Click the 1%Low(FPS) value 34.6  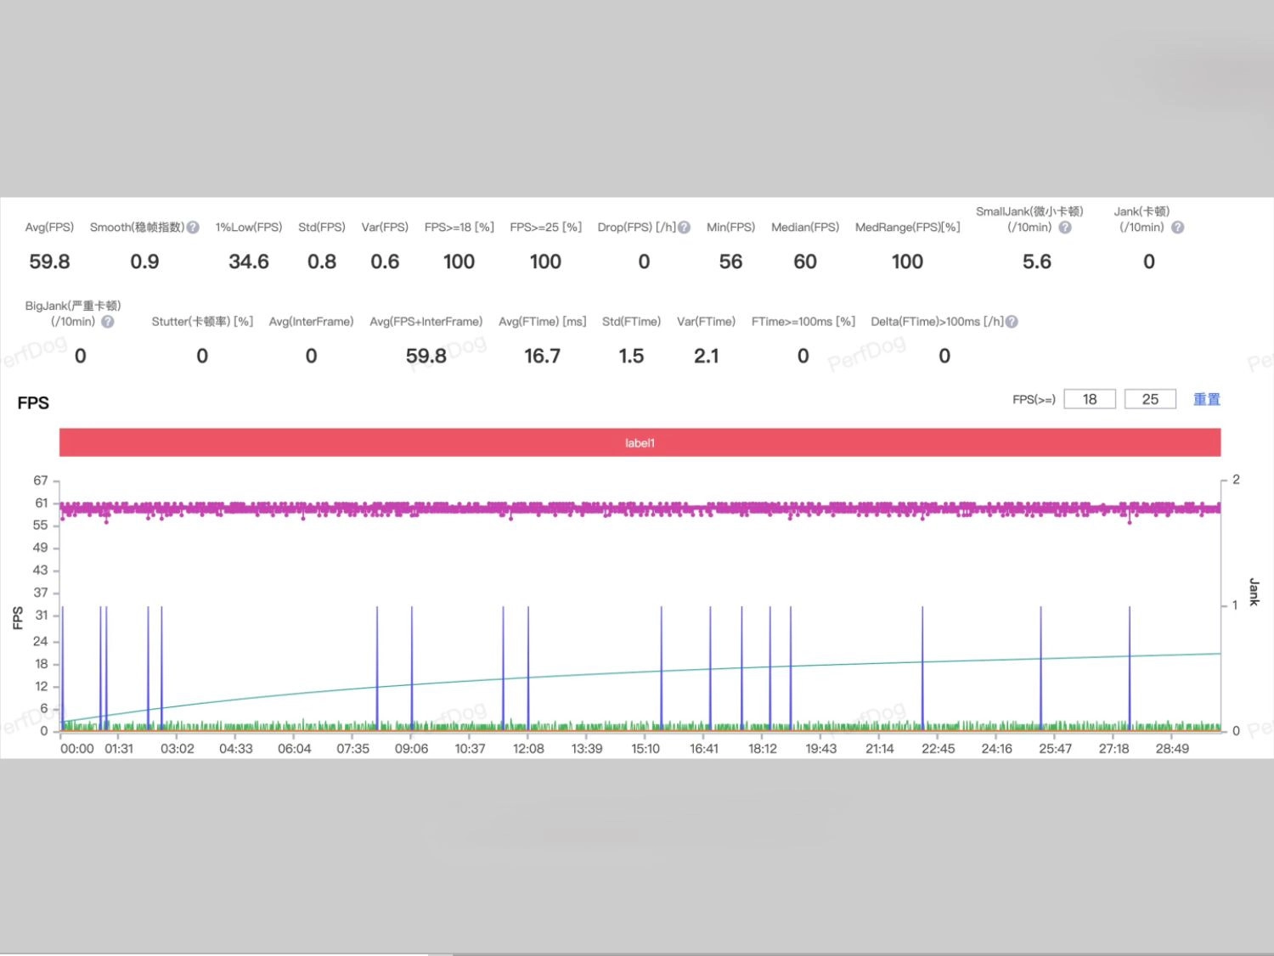pyautogui.click(x=249, y=261)
